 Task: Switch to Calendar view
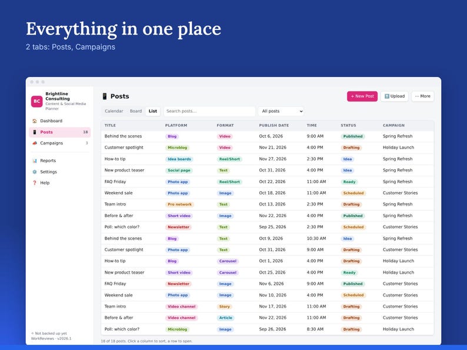pyautogui.click(x=114, y=111)
